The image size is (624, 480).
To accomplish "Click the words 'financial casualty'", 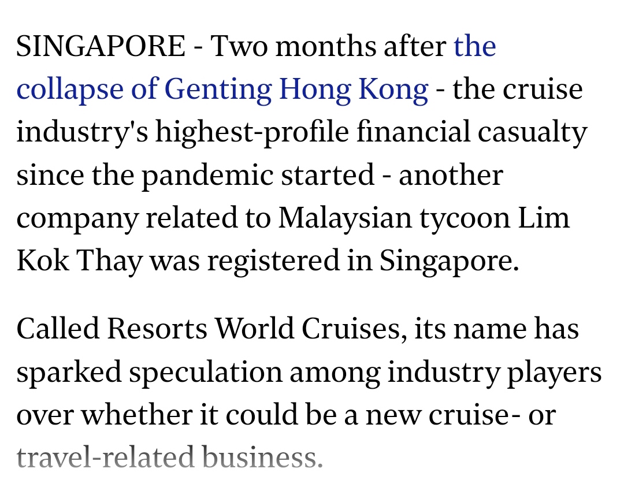I will [x=472, y=132].
